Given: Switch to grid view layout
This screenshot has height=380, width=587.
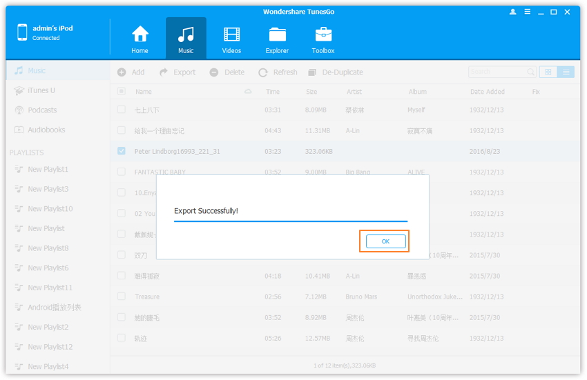Looking at the screenshot, I should pyautogui.click(x=548, y=72).
